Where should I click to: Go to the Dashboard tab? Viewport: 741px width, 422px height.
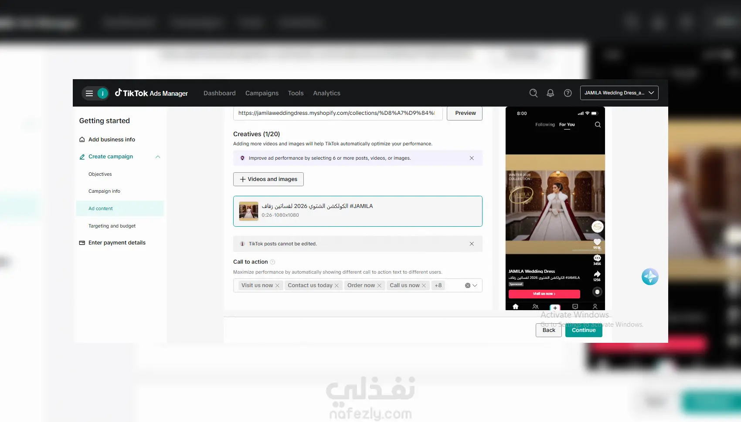(x=220, y=93)
